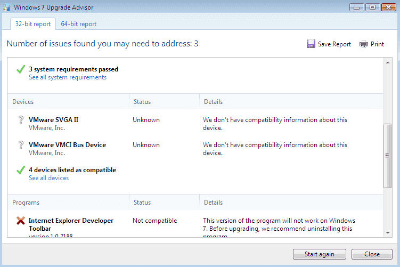
Task: Open See all system requirements link
Action: click(68, 77)
